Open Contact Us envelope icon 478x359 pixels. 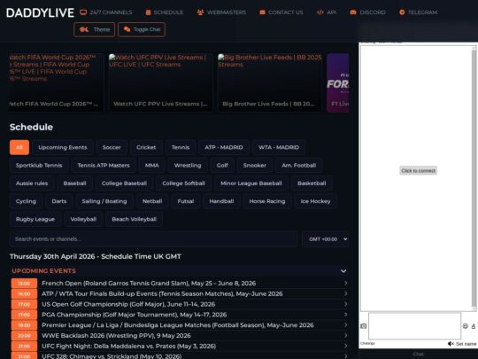(262, 12)
